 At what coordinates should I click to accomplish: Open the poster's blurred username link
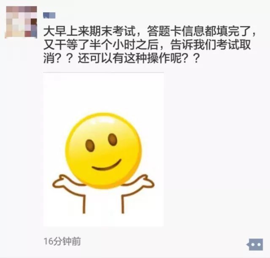pos(49,15)
